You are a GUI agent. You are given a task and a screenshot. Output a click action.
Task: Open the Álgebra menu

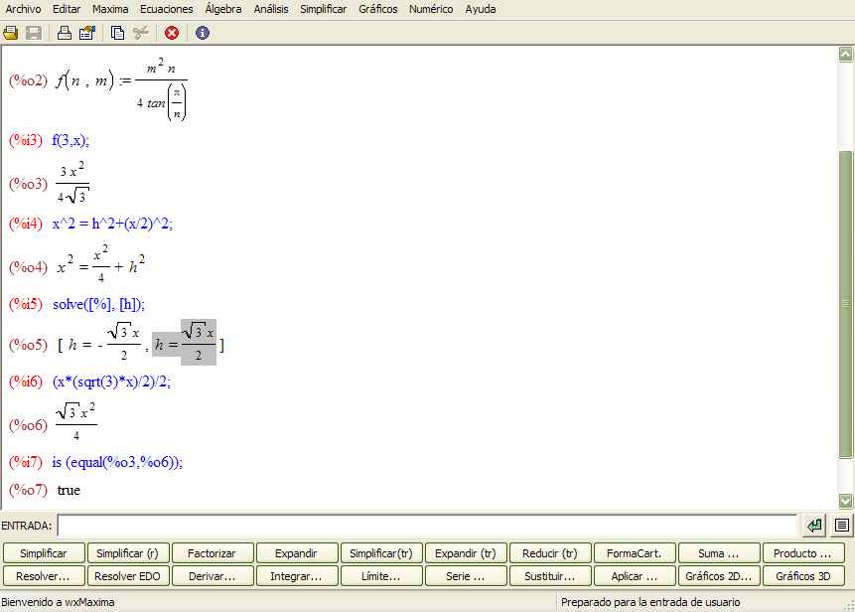pyautogui.click(x=222, y=9)
